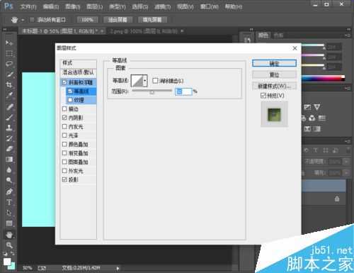
Task: Select the Quick Selection brush tool
Action: point(9,74)
